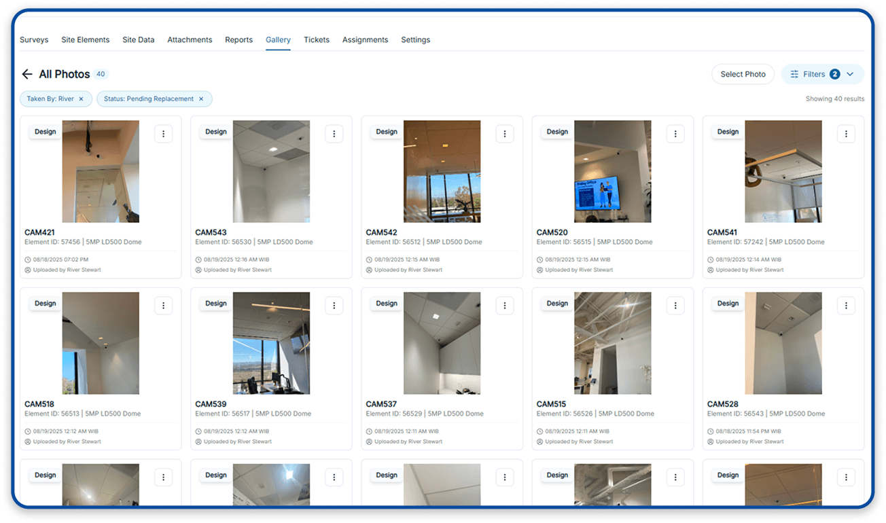Screen dimensions: 886x523
Task: View the CAM542 window photo thumbnail
Action: click(x=442, y=172)
